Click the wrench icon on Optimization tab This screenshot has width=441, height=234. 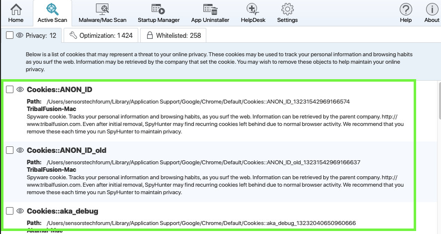(73, 35)
